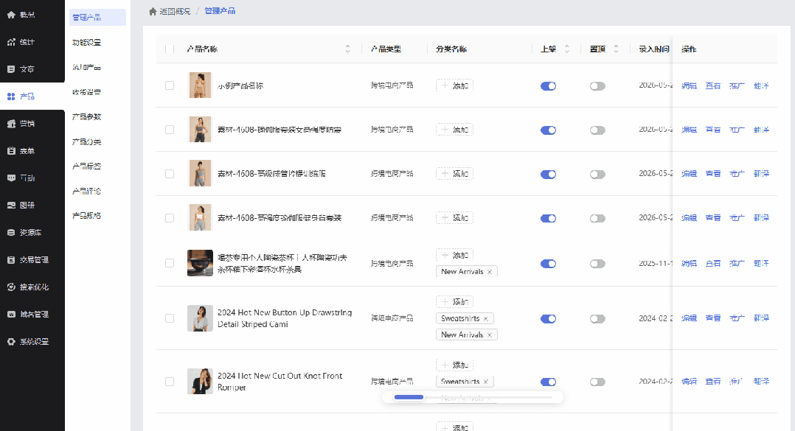Open the 营销 marketing sidebar icon
Viewport: 795px width, 431px height.
tap(11, 124)
